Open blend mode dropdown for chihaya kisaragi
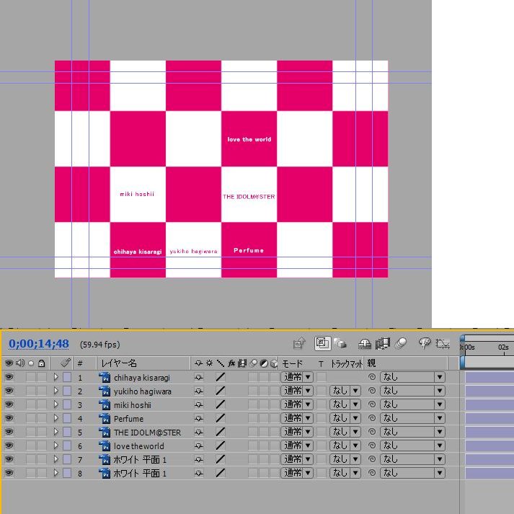The width and height of the screenshot is (514, 514). [297, 377]
